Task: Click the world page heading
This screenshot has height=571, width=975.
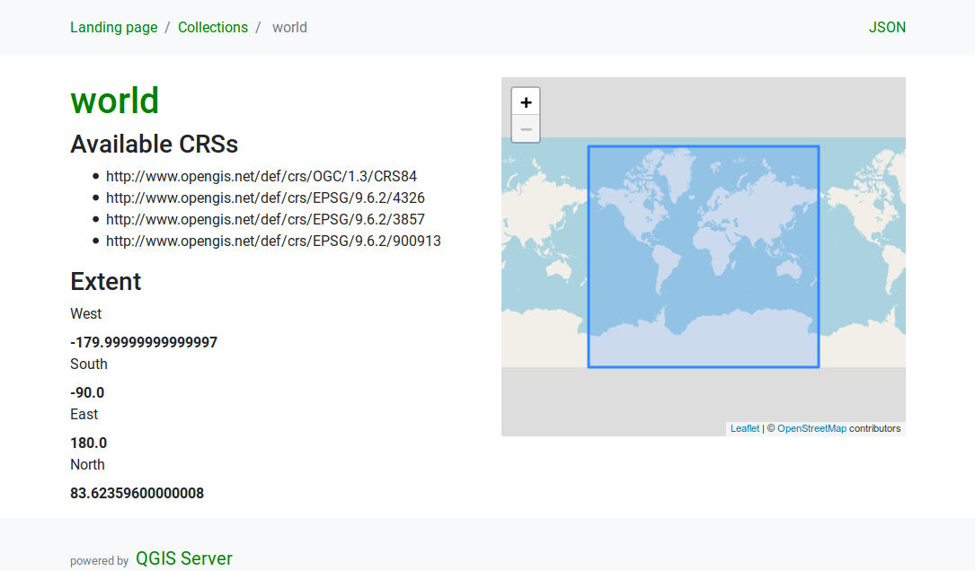Action: coord(114,101)
